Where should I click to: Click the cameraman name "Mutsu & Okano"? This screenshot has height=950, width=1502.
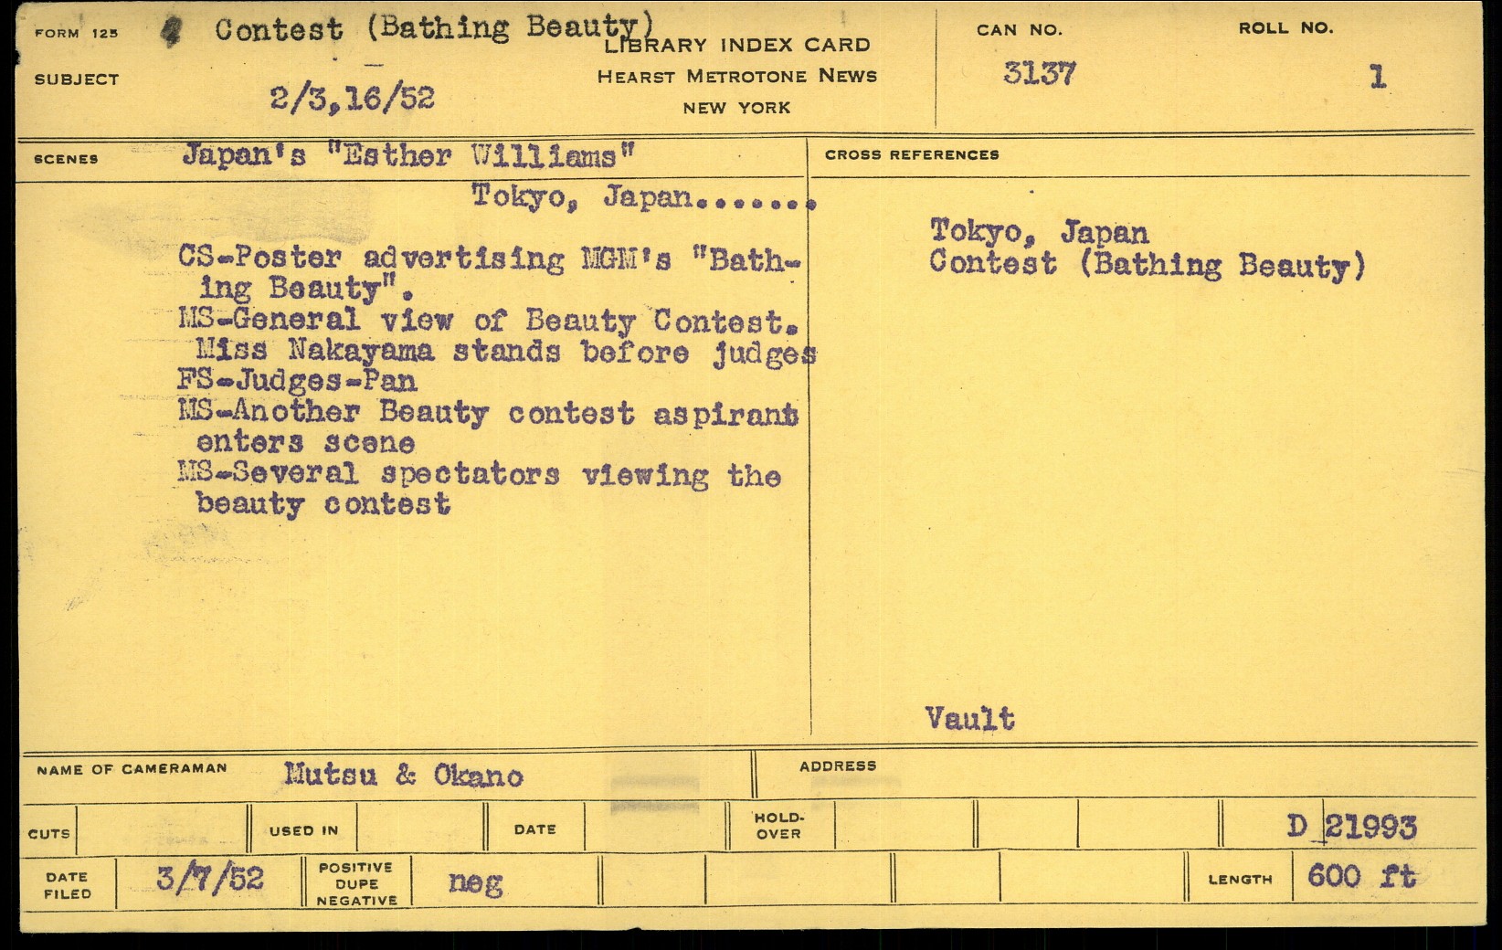point(403,776)
